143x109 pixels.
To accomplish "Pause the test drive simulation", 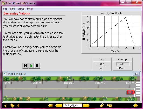I will pyautogui.click(x=37, y=66).
